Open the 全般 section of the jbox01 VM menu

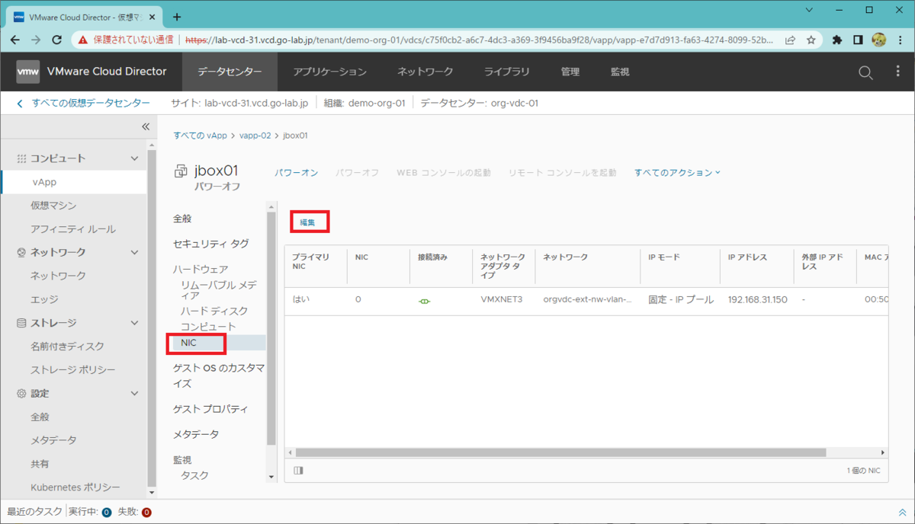(x=182, y=219)
